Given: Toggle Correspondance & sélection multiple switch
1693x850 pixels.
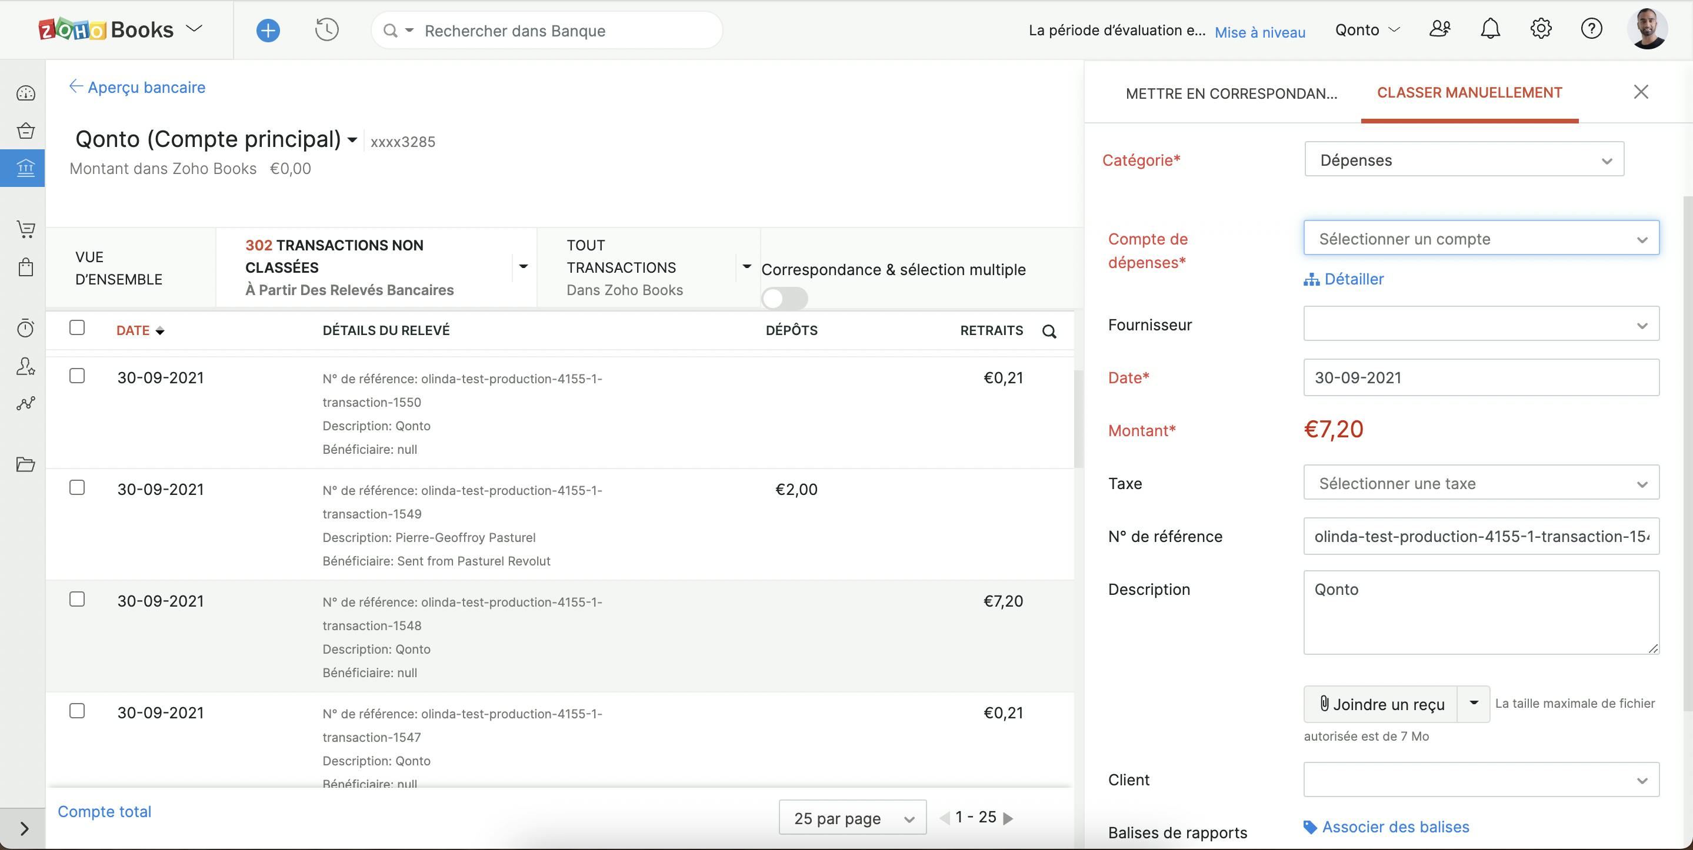Looking at the screenshot, I should click(x=785, y=299).
